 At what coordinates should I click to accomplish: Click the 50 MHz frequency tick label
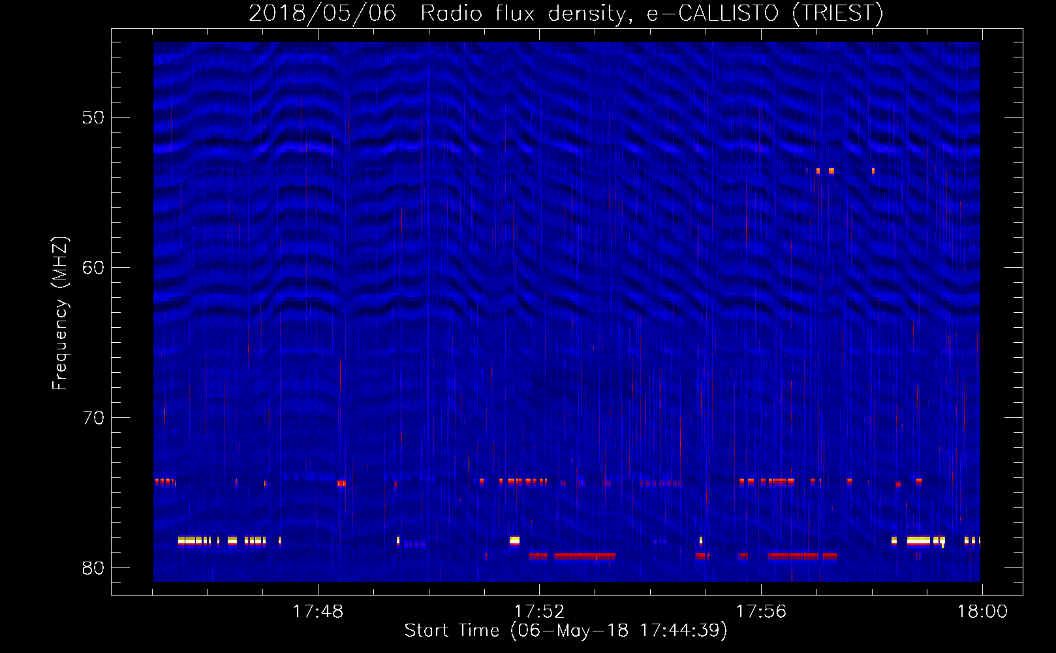pos(93,118)
